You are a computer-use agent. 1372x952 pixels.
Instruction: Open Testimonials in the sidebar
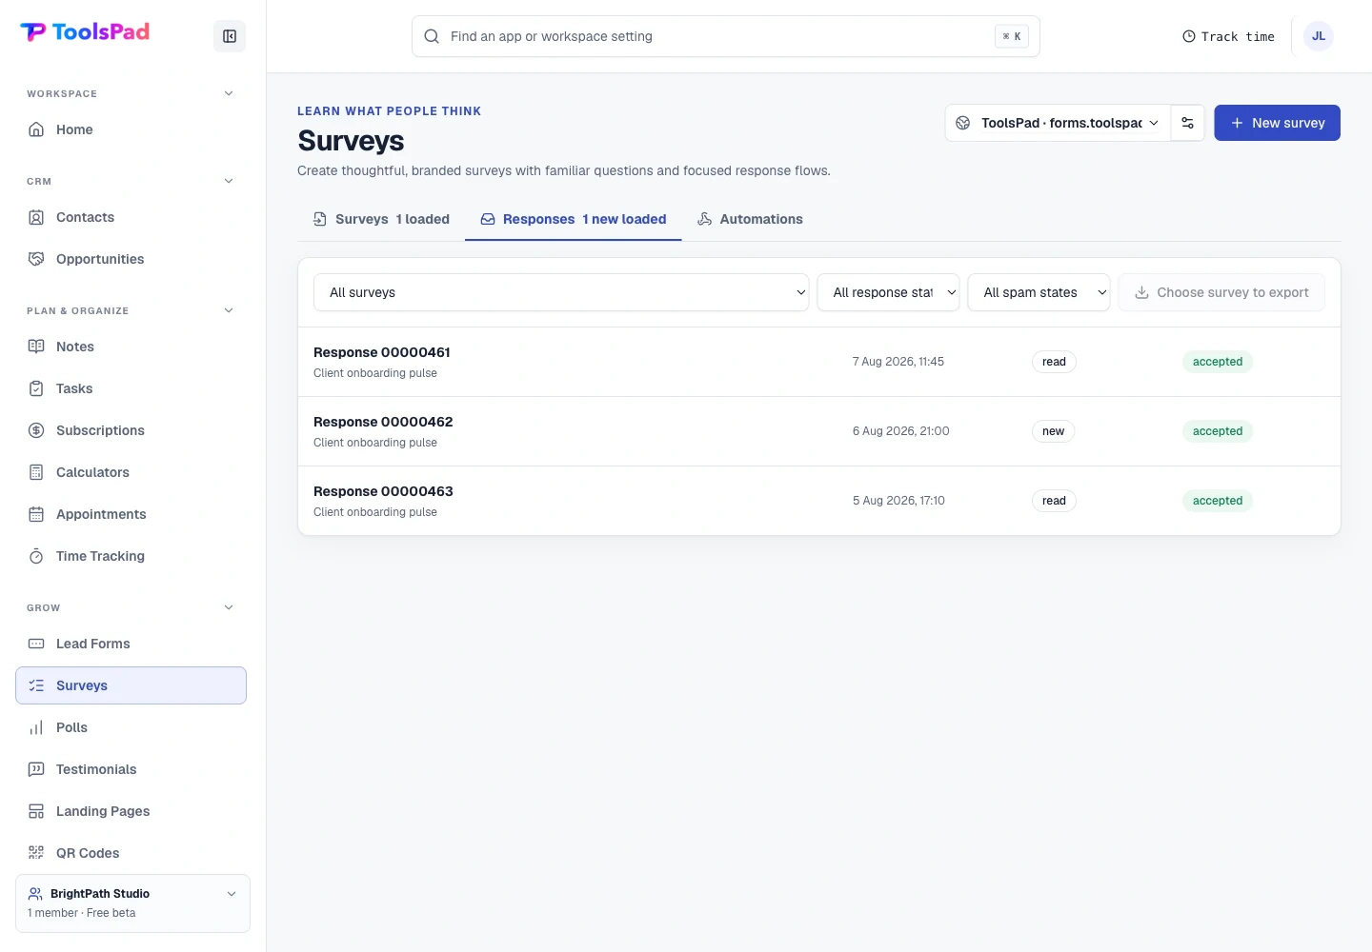pos(131,769)
